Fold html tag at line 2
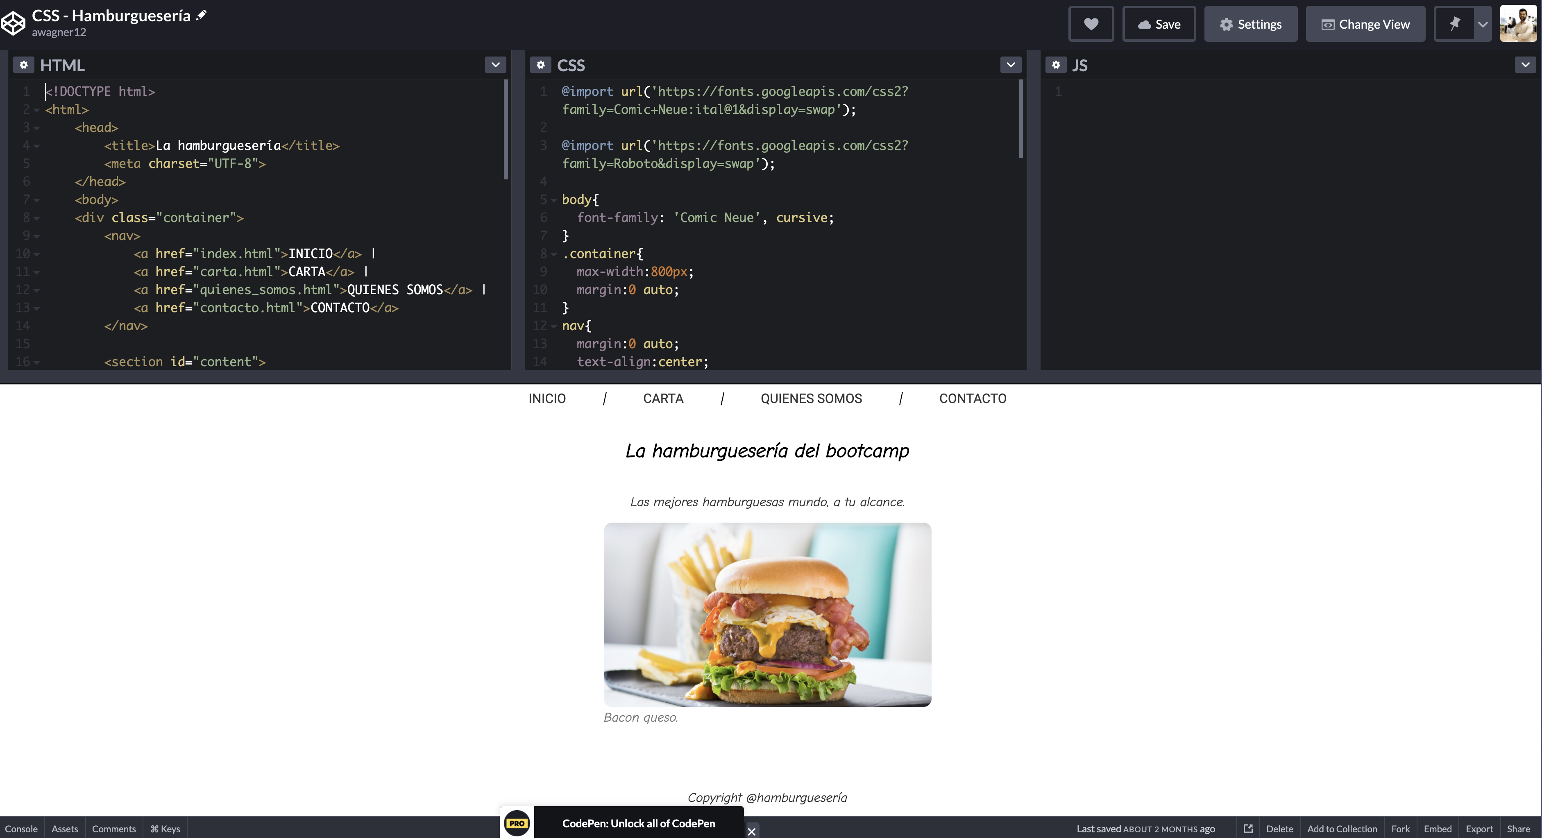 tap(36, 110)
